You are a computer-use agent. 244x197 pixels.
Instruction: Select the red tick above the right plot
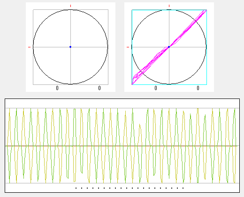(169, 6)
